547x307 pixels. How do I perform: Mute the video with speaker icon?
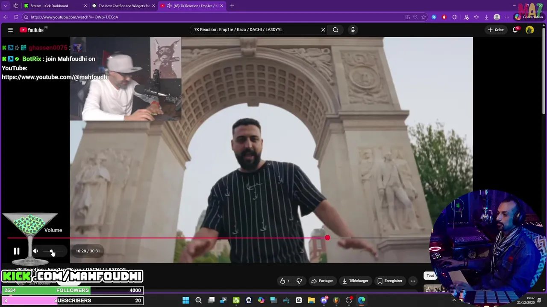tap(35, 251)
